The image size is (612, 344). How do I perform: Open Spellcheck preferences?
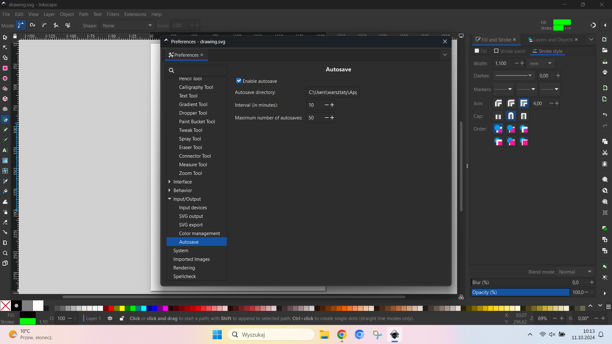pos(185,276)
